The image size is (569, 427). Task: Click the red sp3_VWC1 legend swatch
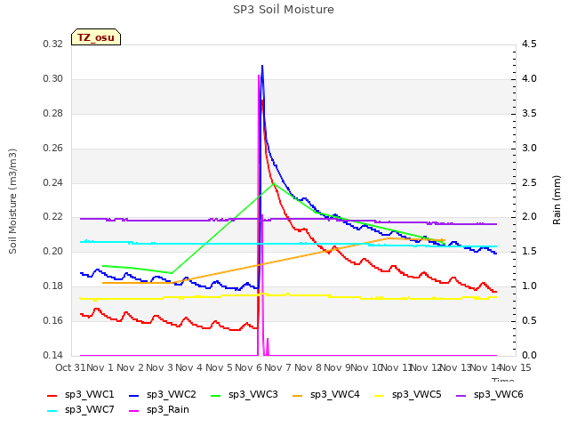tap(52, 395)
